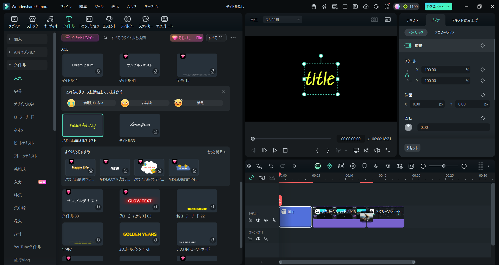The image size is (499, 265).
Task: Expand the AI Caption (AIキャプション) category
Action: [27, 52]
